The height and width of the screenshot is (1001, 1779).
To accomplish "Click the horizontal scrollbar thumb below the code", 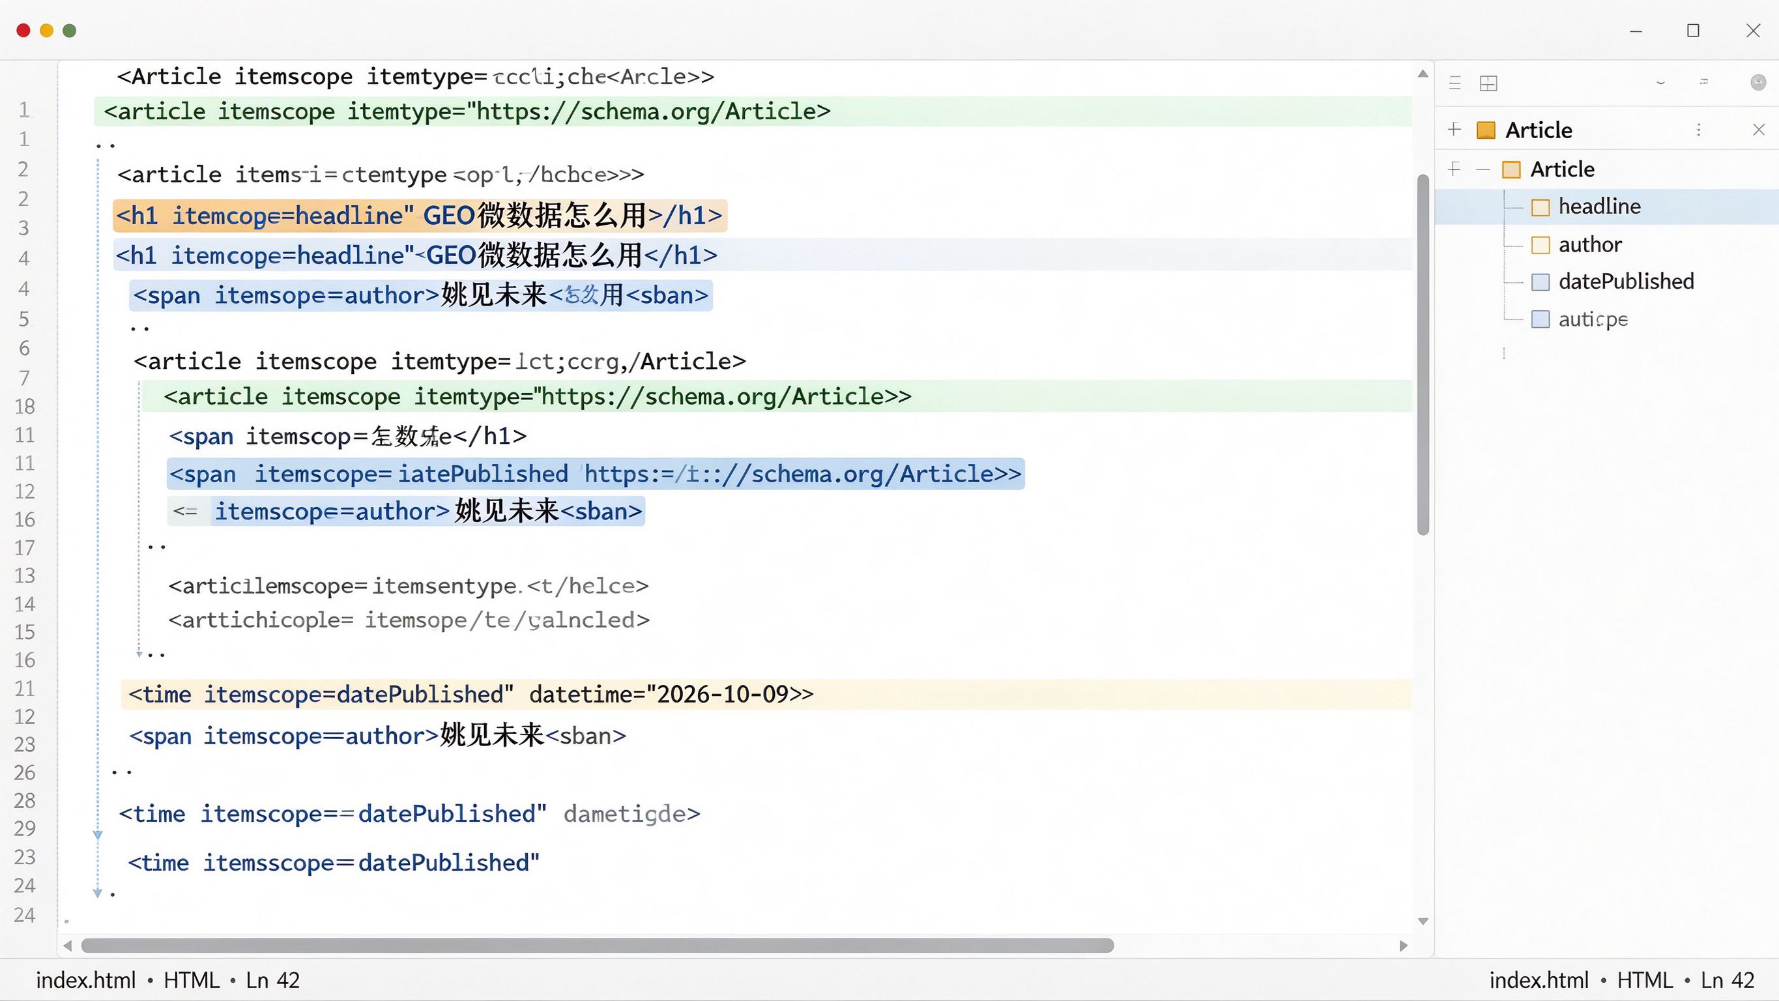I will point(598,946).
